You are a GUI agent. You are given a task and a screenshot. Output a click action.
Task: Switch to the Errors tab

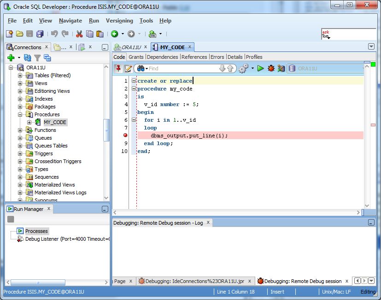click(x=217, y=57)
